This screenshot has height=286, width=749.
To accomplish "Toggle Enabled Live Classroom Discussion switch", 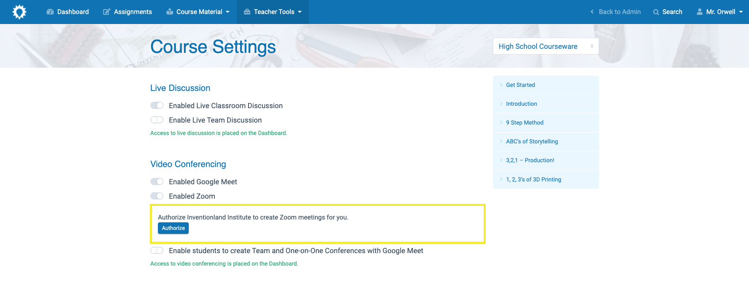I will tap(157, 105).
